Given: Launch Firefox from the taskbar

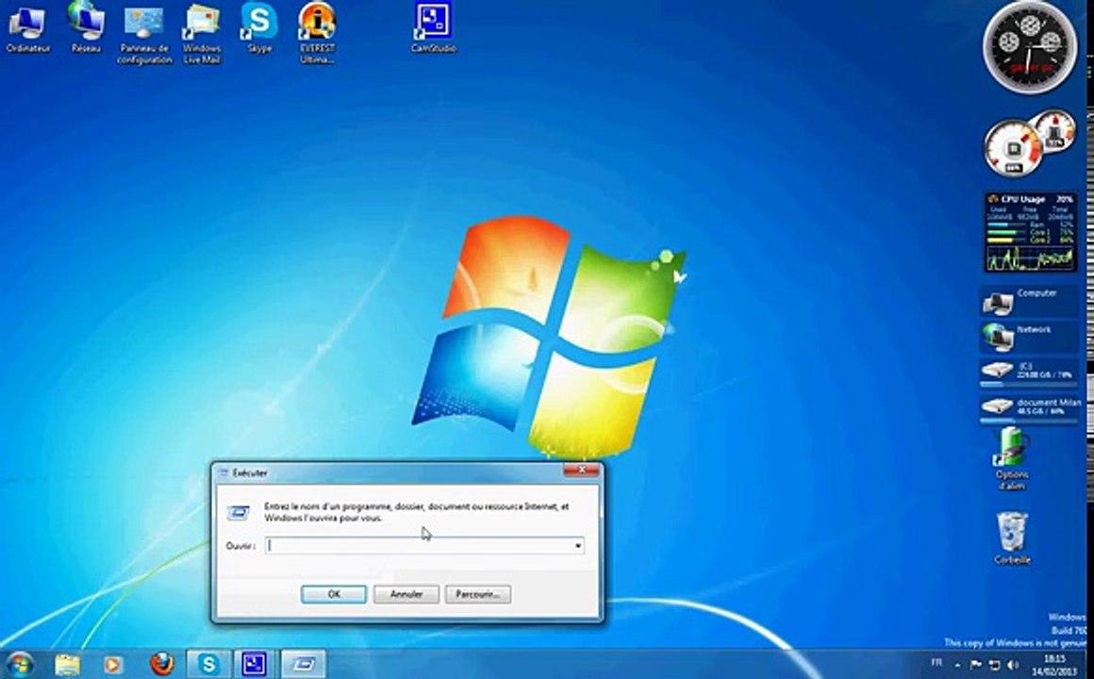Looking at the screenshot, I should [161, 664].
